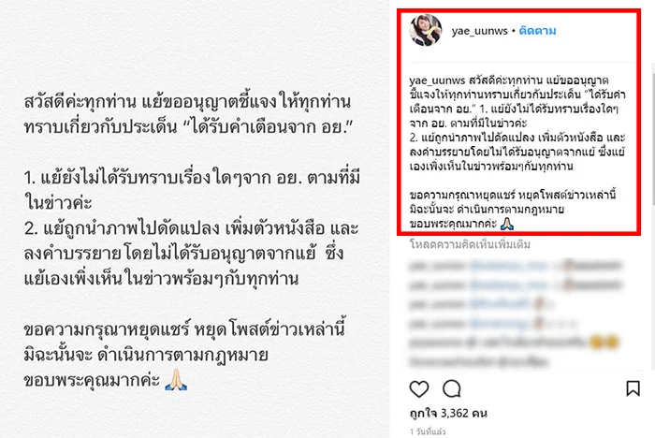This screenshot has height=438, width=655.
Task: Open comments via the speech bubble icon
Action: (x=452, y=388)
